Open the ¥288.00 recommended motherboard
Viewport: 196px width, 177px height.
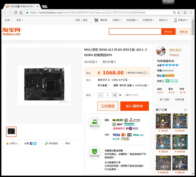[x=180, y=163]
